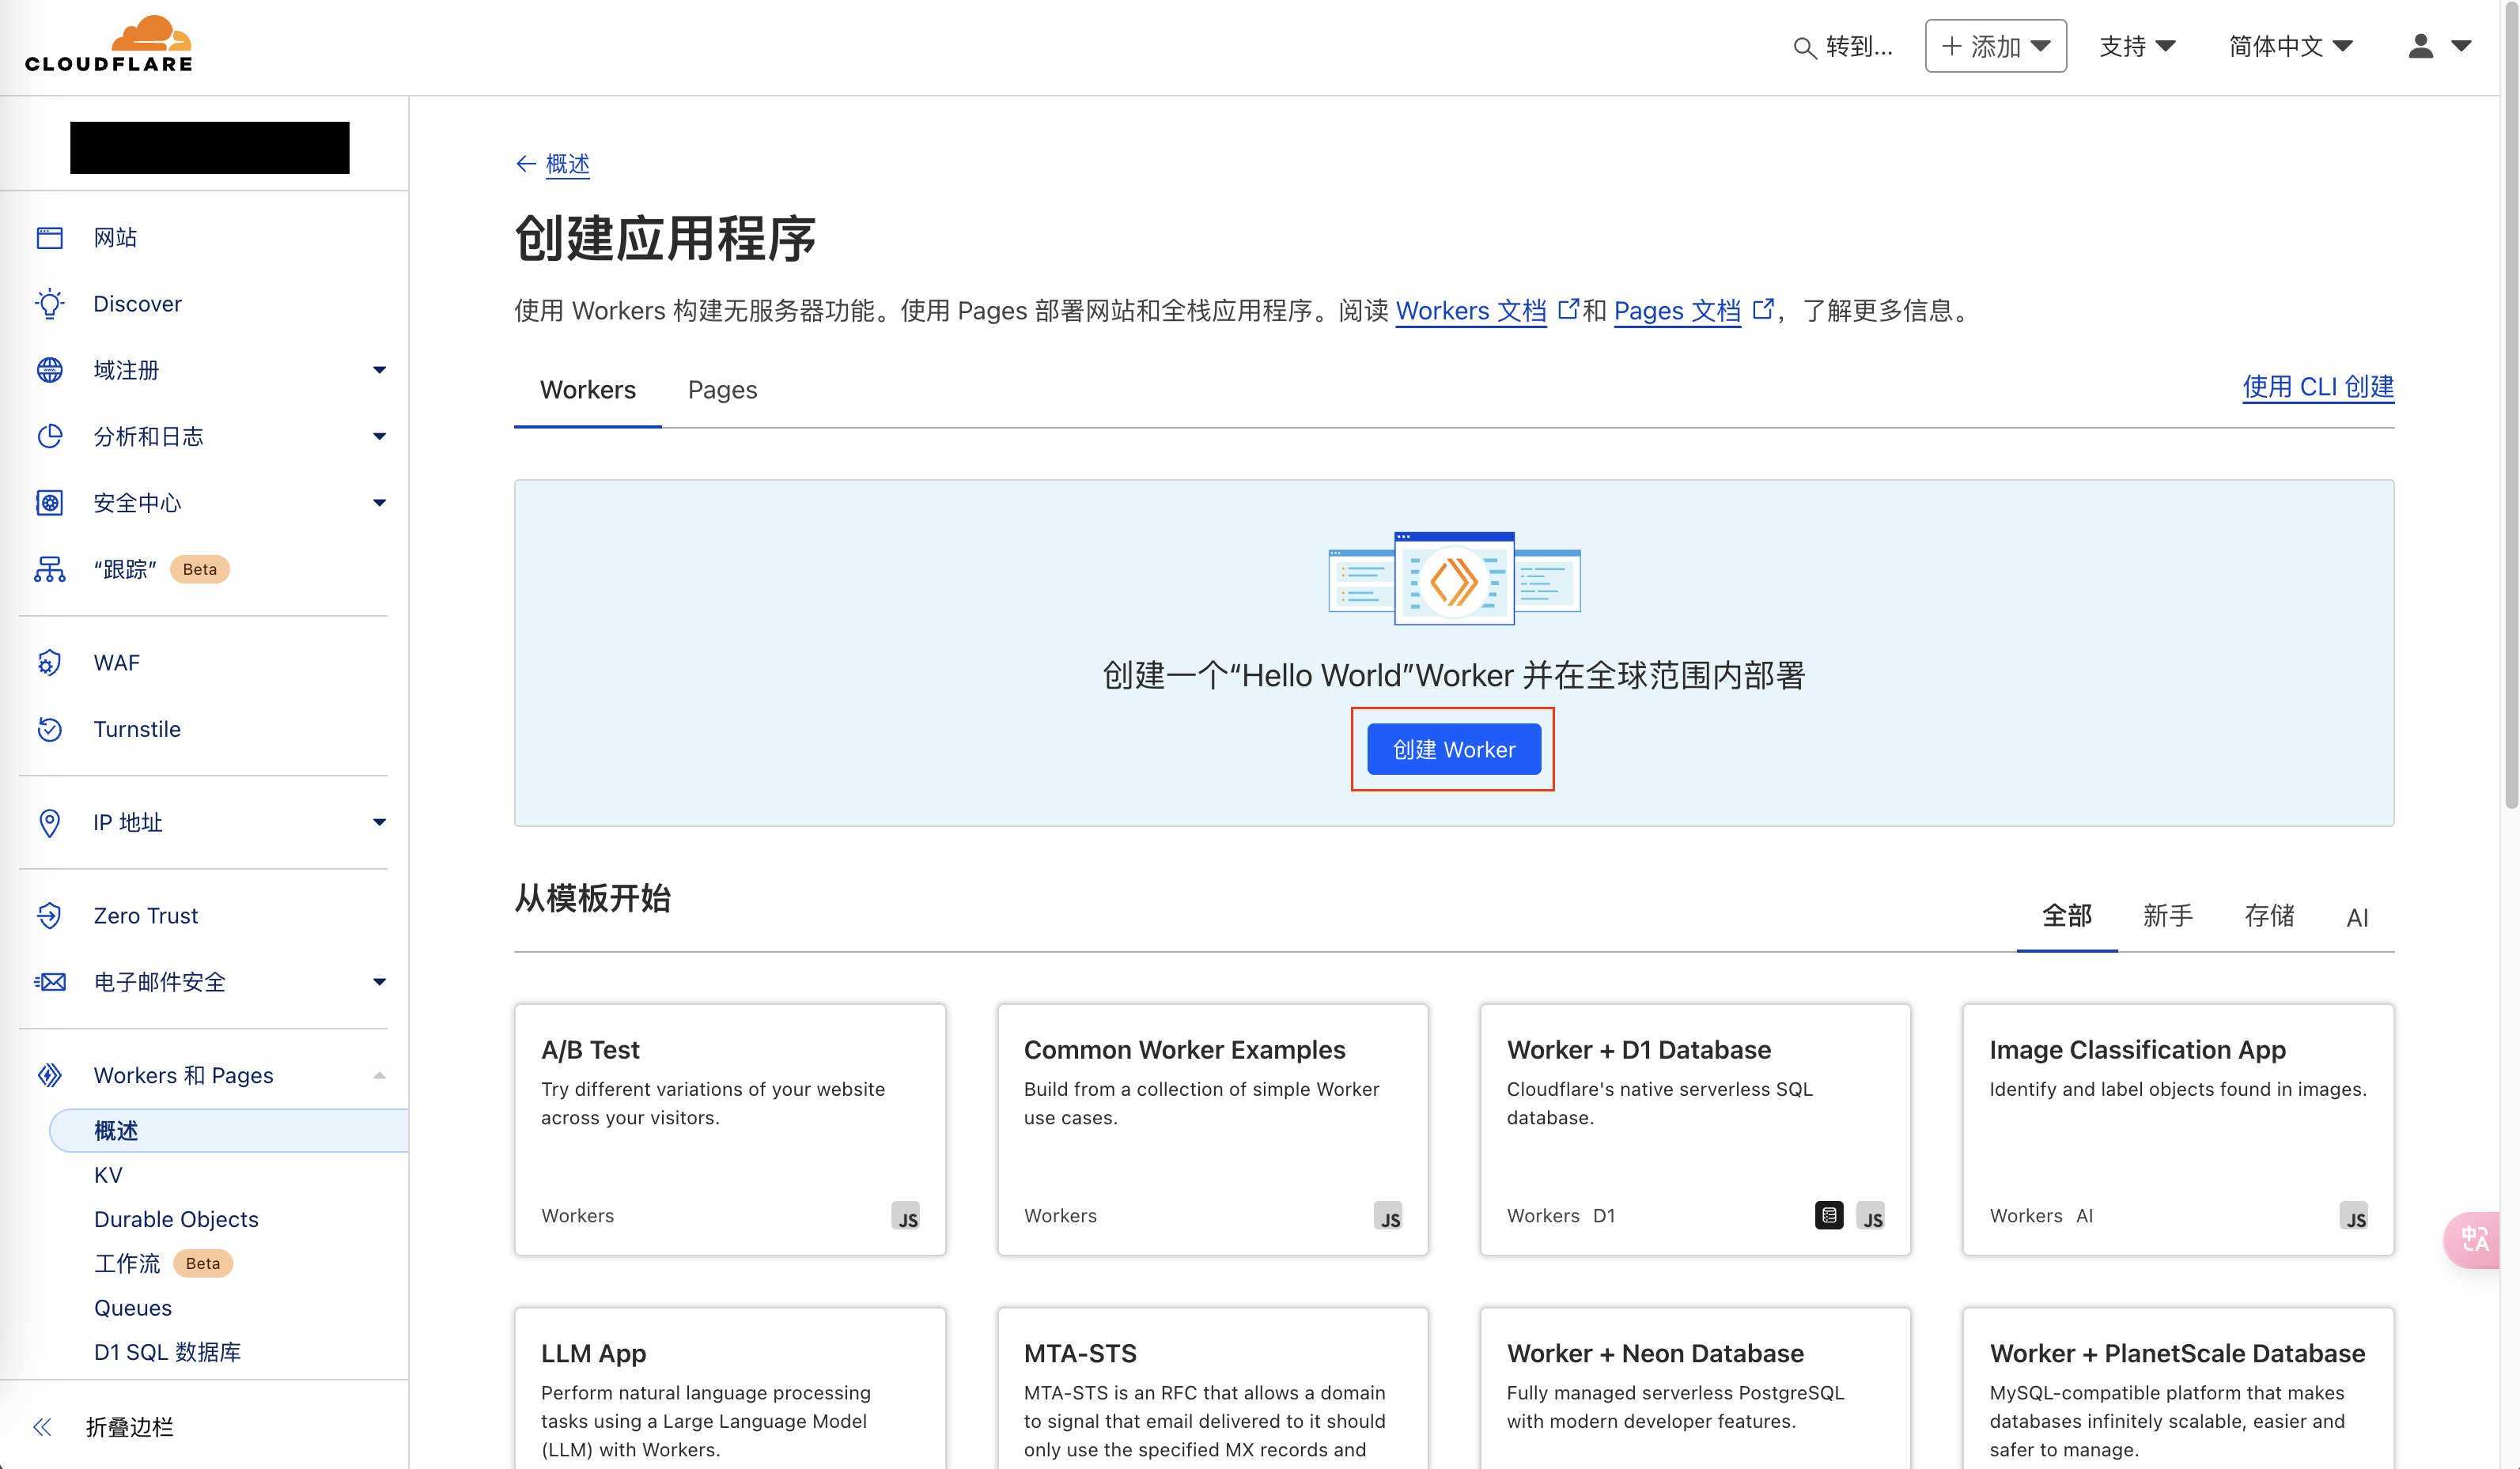Select the 新手 template filter tab
Screen dimensions: 2520x1469
2167,916
